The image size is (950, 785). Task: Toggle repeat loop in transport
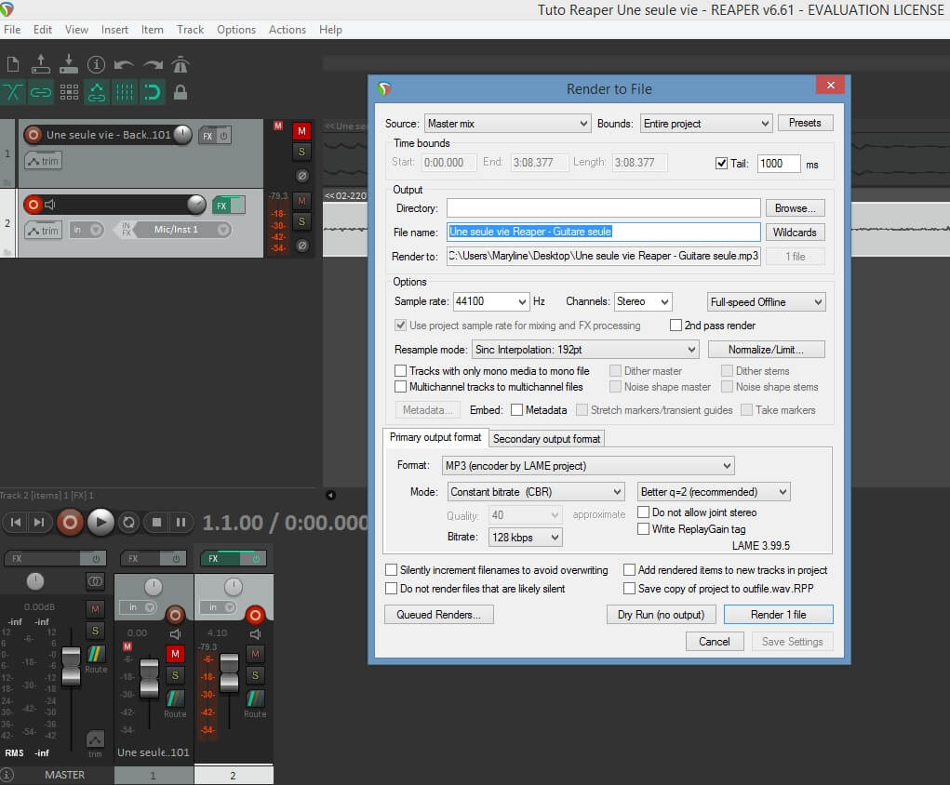click(x=128, y=522)
